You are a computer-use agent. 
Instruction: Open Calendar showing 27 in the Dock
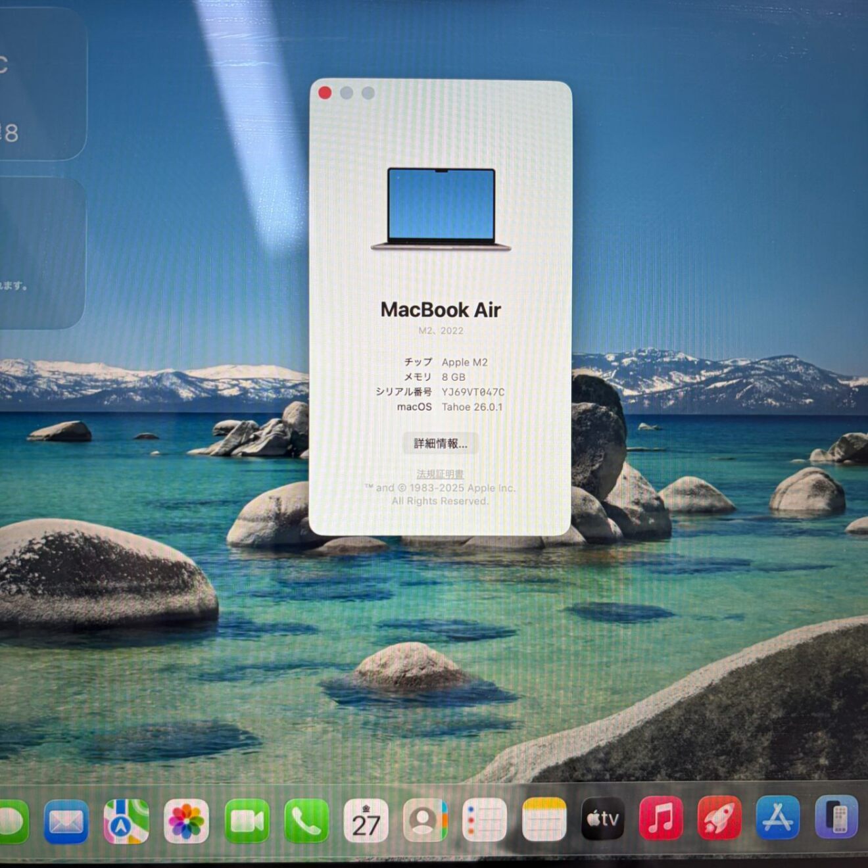pos(366,820)
